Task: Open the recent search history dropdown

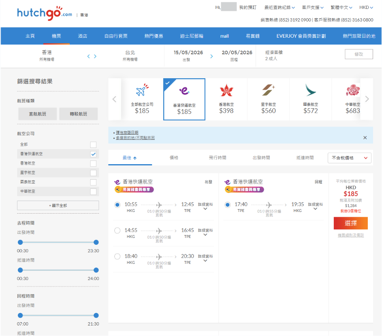Action: pyautogui.click(x=280, y=8)
